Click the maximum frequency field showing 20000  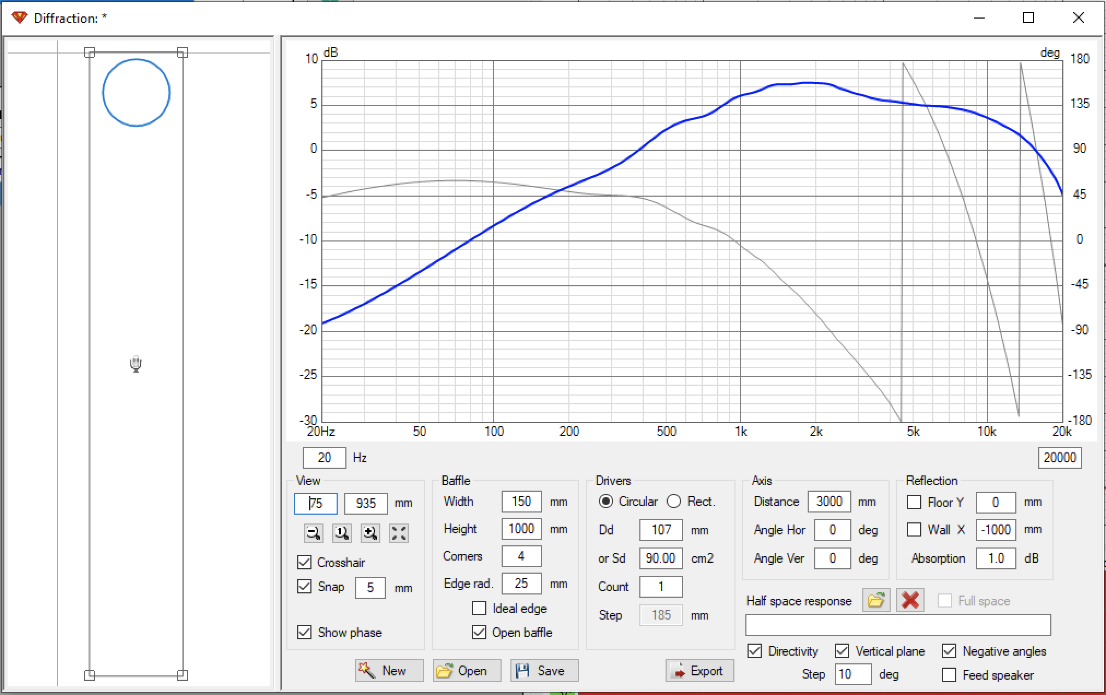tap(1060, 458)
